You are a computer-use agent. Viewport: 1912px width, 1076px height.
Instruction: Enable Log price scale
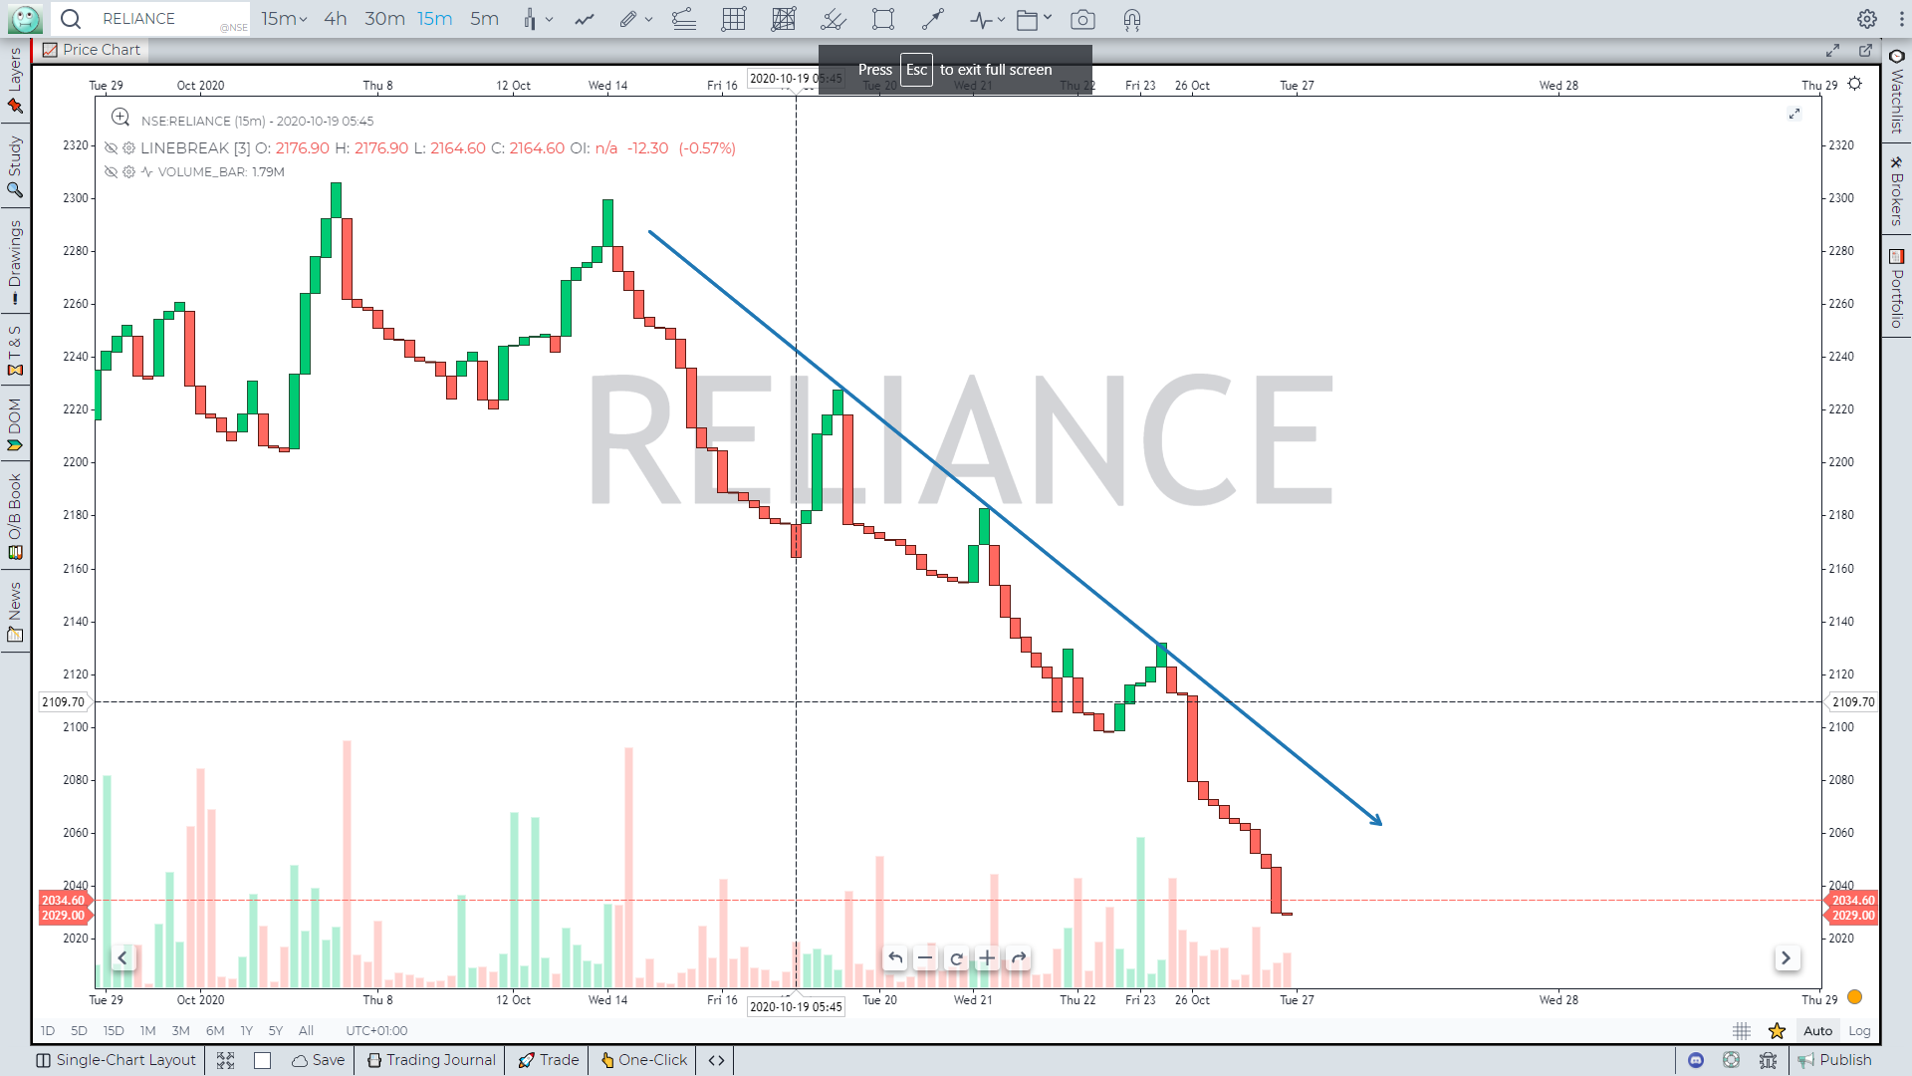tap(1859, 1031)
